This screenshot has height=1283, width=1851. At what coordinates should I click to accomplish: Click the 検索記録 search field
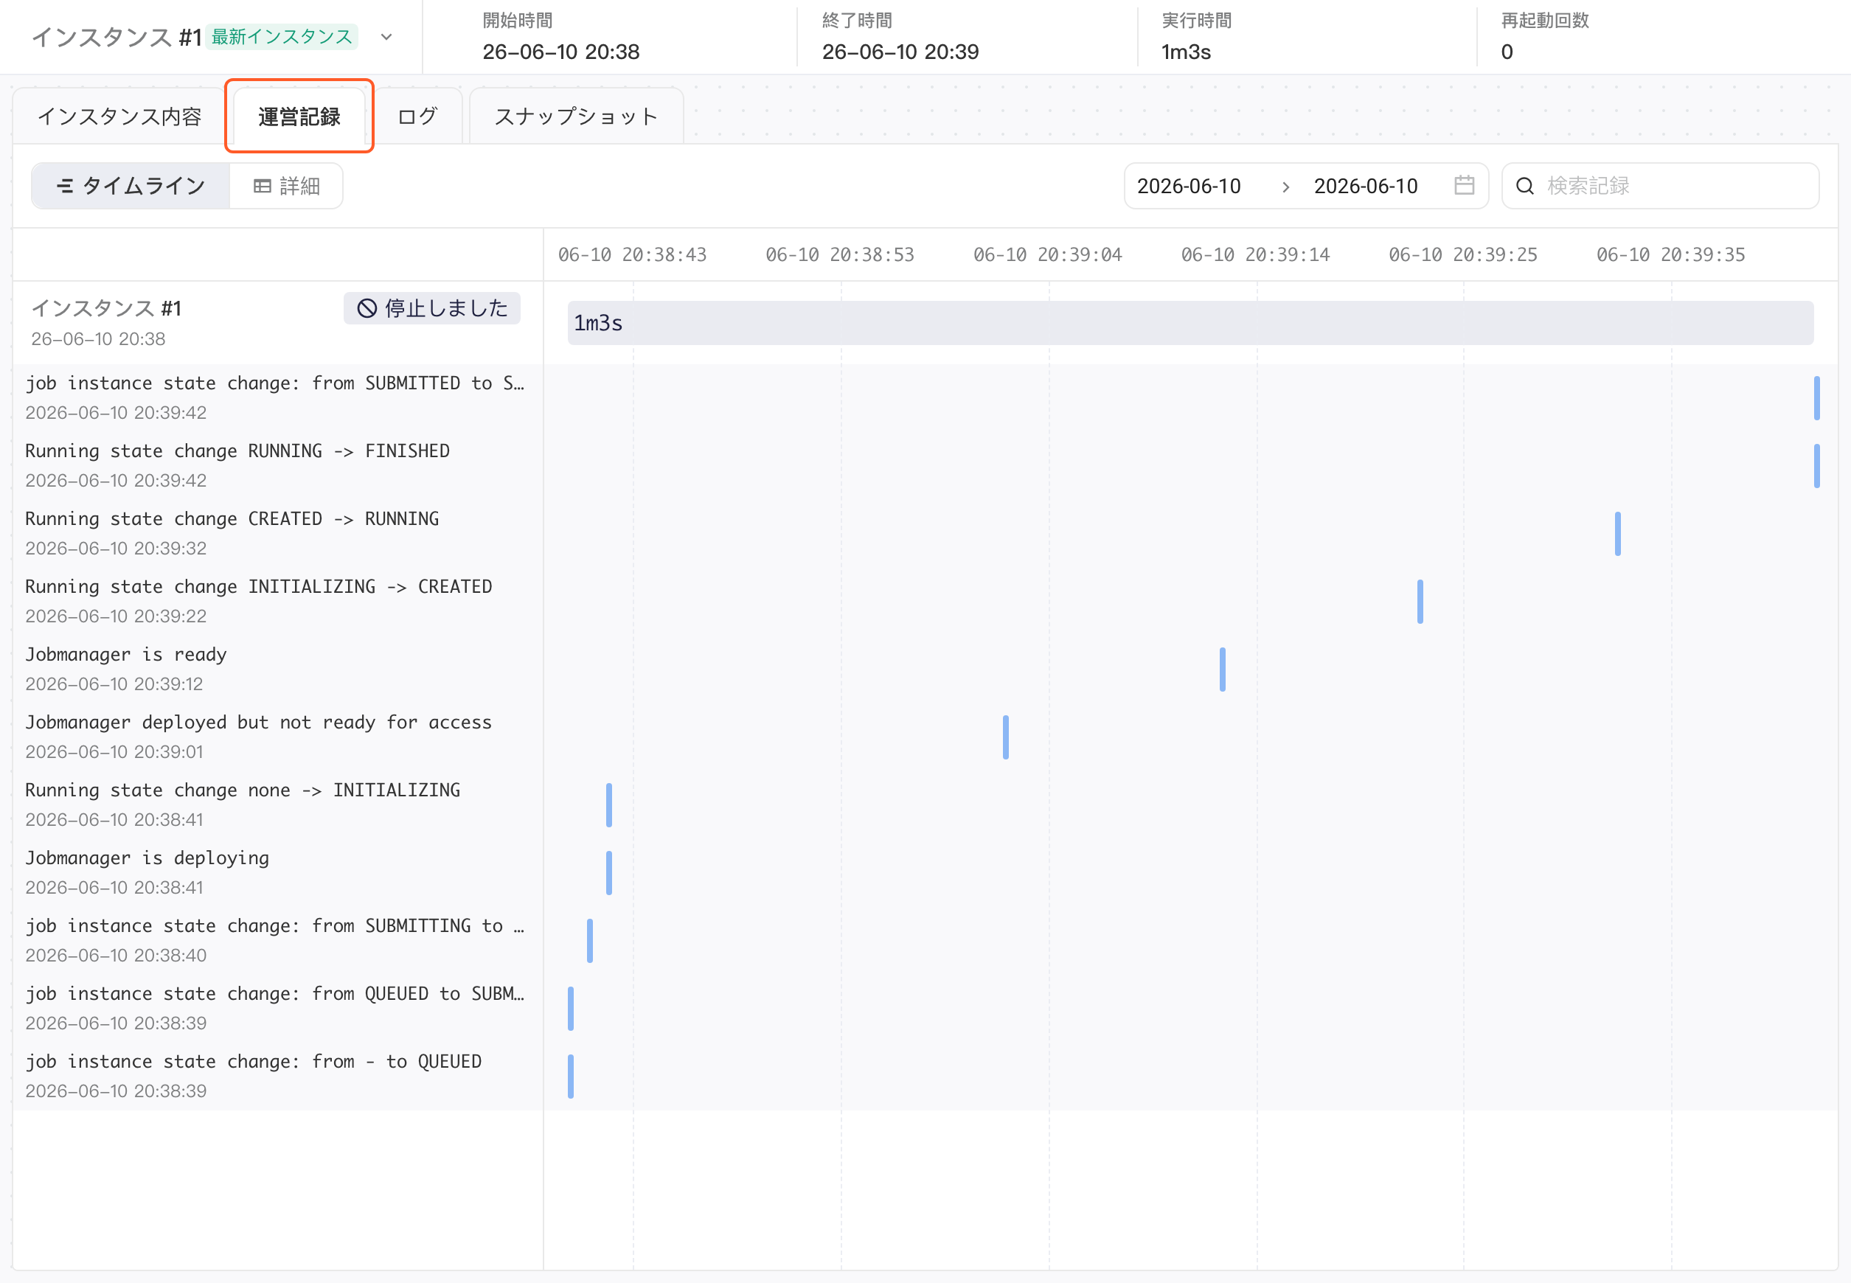pos(1661,187)
